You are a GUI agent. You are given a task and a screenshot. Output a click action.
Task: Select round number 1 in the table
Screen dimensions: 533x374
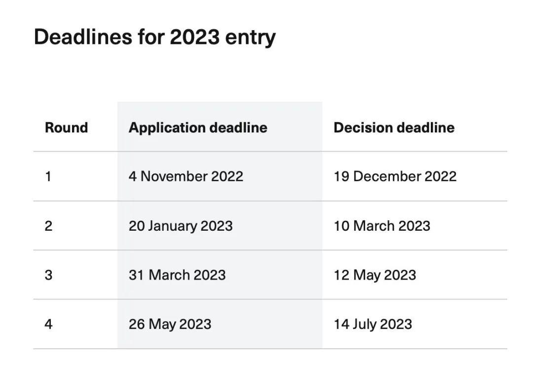pos(48,176)
